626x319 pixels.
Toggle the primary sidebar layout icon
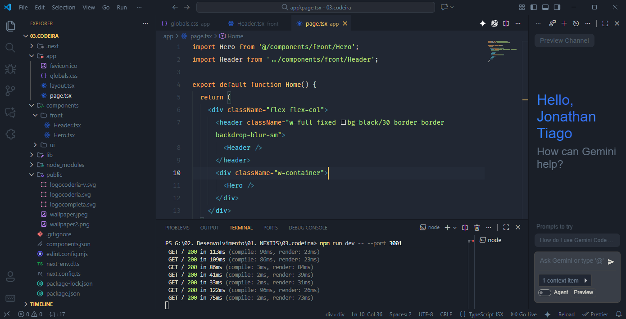(533, 7)
